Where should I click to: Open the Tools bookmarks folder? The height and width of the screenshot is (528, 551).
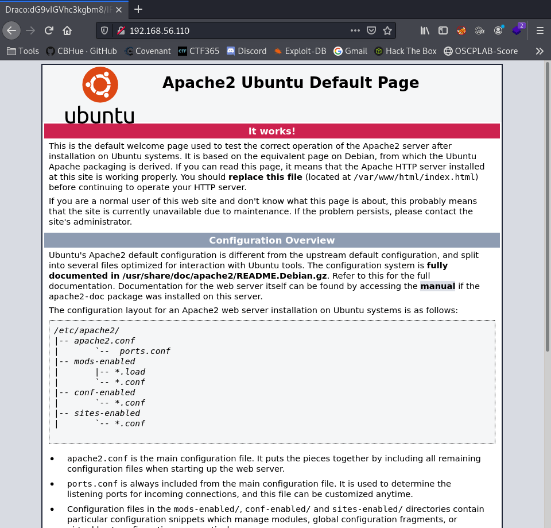[23, 51]
